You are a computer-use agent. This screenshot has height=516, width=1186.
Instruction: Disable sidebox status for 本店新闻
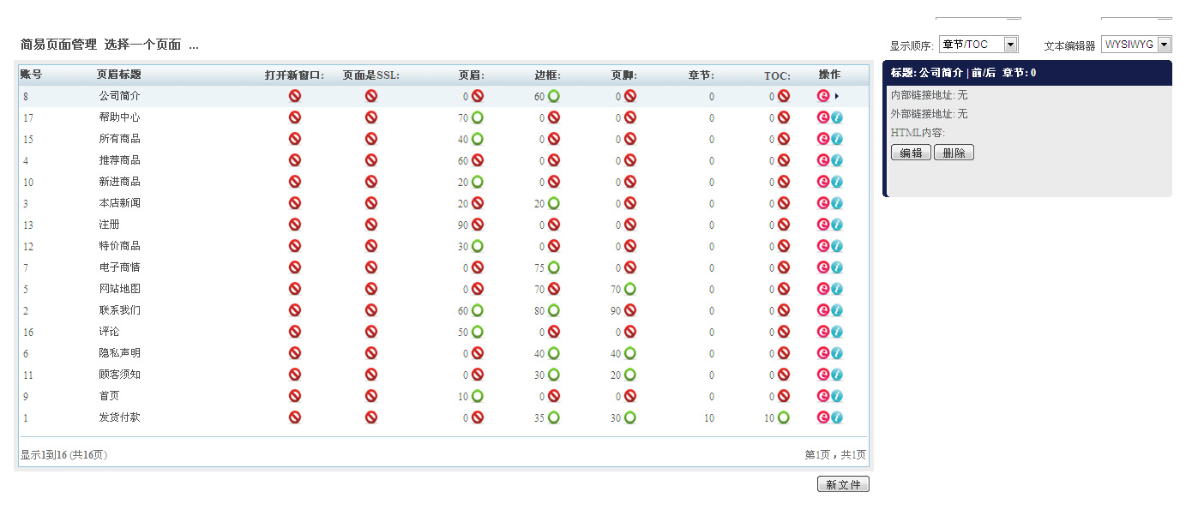(x=554, y=203)
